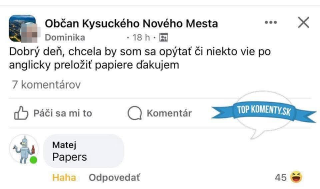Viewport: 320px width, 189px height.
Task: Close the post with the X icon
Action: click(303, 22)
